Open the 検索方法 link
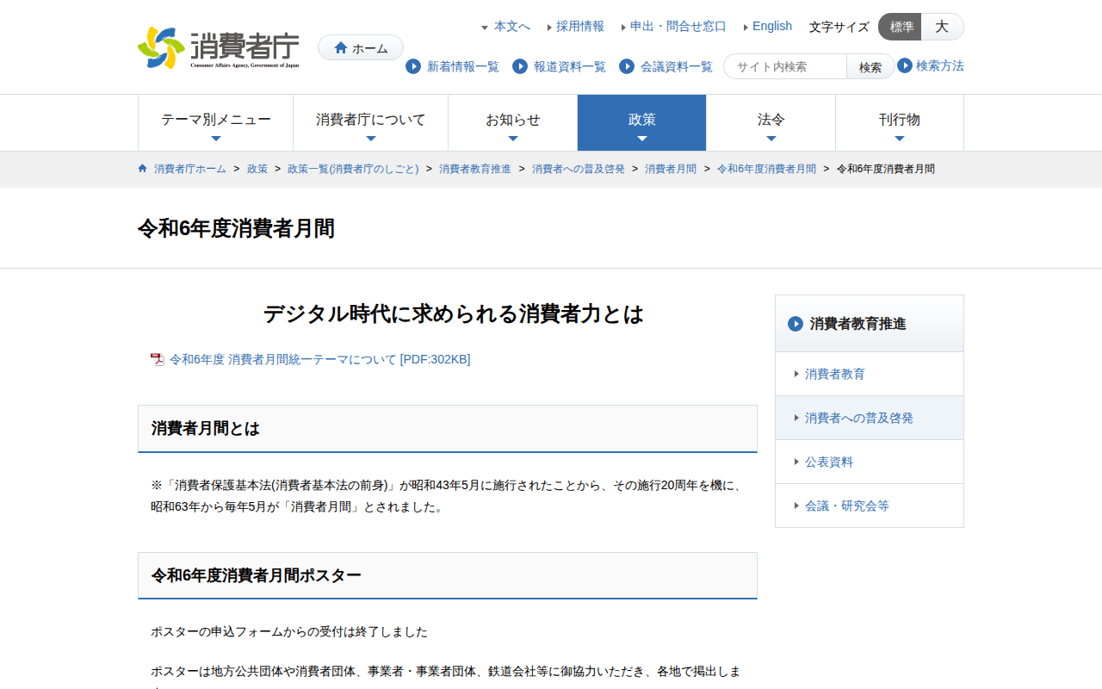This screenshot has height=689, width=1102. pyautogui.click(x=940, y=65)
